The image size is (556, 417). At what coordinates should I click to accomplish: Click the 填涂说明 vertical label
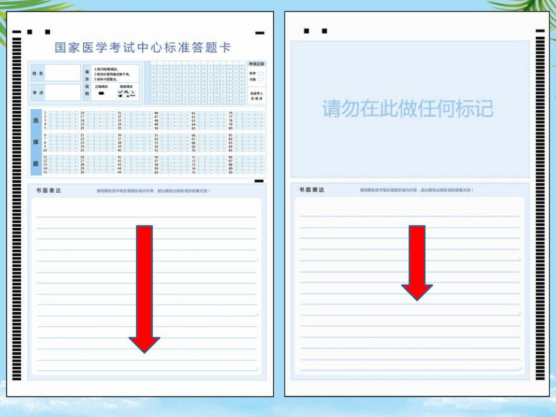[x=87, y=83]
